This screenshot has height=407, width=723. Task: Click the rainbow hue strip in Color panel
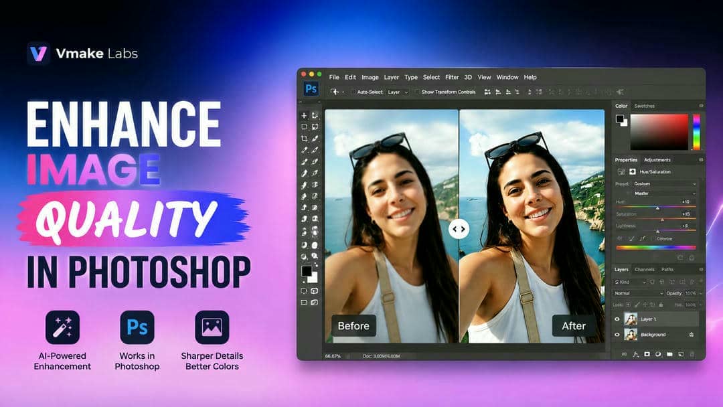pyautogui.click(x=696, y=132)
